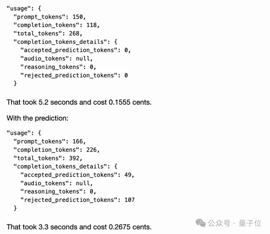Click the WeChat logo watermark icon
Screen dimensions: 270x234
coord(202,223)
